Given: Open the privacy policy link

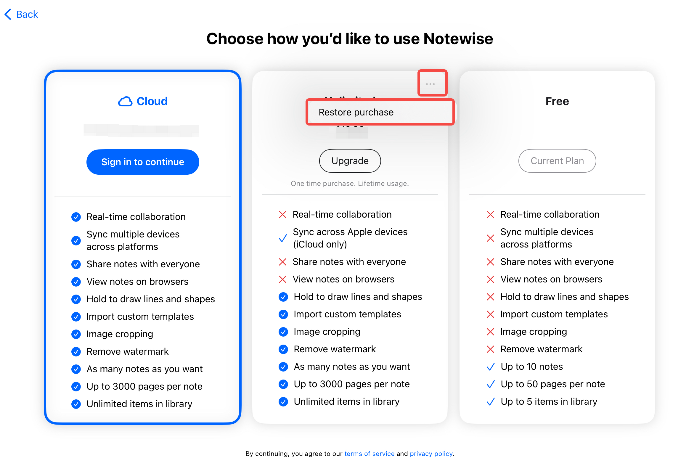Looking at the screenshot, I should 431,454.
